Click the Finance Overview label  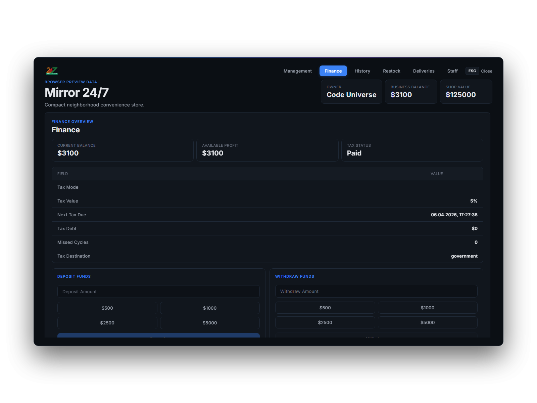coord(72,122)
